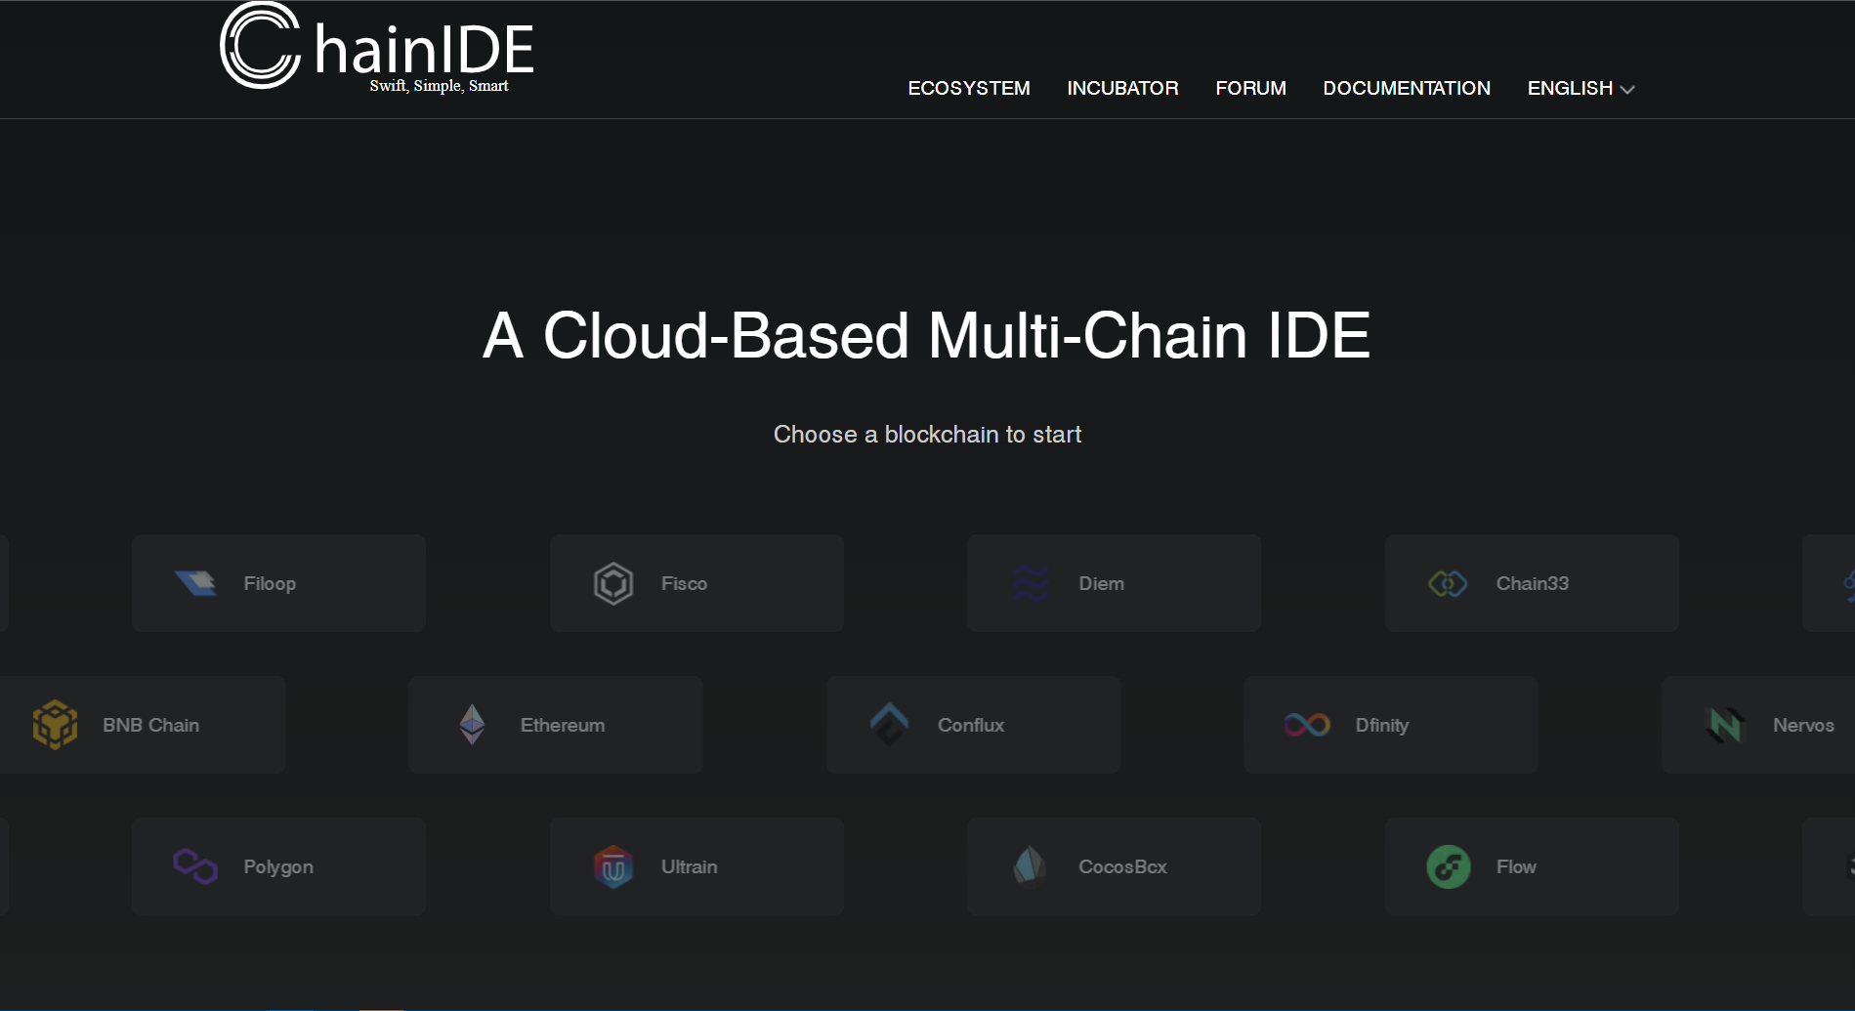The image size is (1855, 1011).
Task: Click the Conflux logo icon
Action: tap(889, 725)
